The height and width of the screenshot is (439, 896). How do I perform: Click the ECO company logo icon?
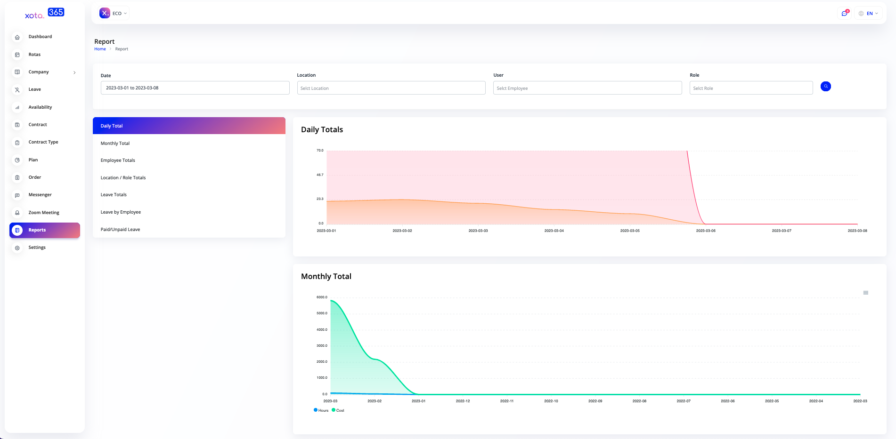[x=105, y=13]
